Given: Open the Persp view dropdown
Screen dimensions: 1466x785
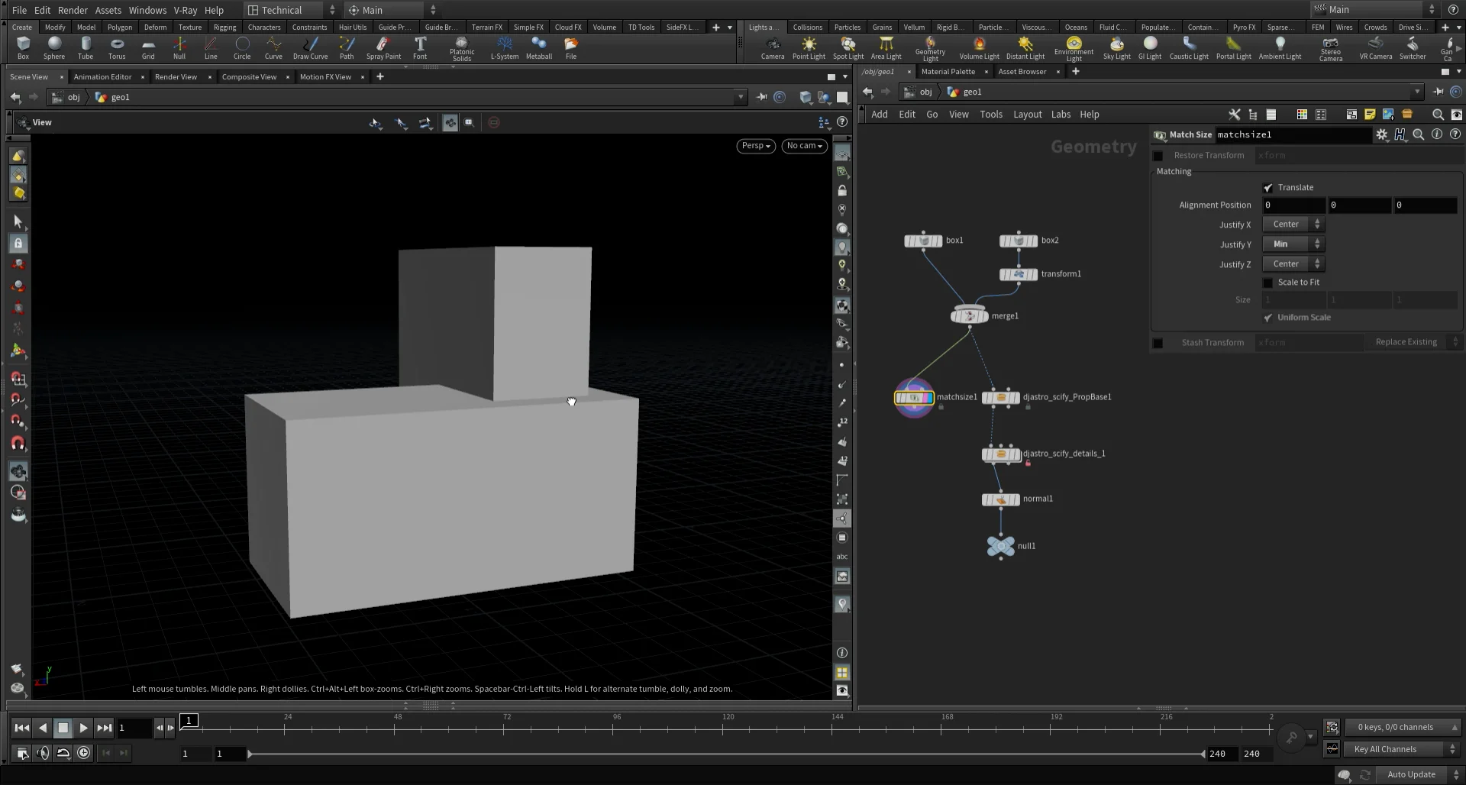Looking at the screenshot, I should (x=754, y=145).
